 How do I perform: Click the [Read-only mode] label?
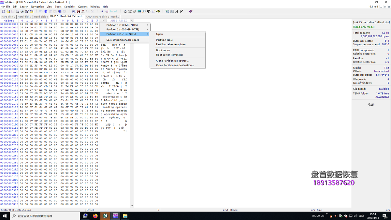pyautogui.click(x=364, y=27)
